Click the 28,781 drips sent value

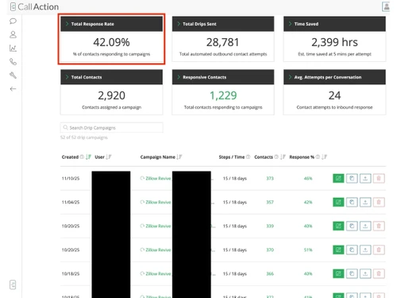click(223, 42)
